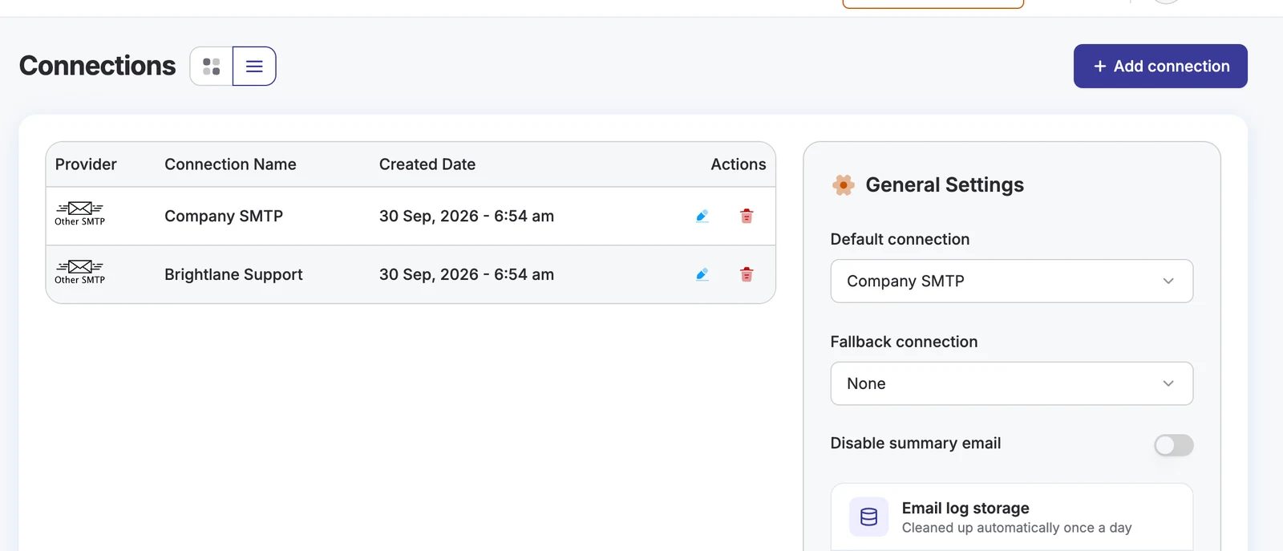The image size is (1283, 551).
Task: Toggle Disable summary email switch
Action: coord(1174,445)
